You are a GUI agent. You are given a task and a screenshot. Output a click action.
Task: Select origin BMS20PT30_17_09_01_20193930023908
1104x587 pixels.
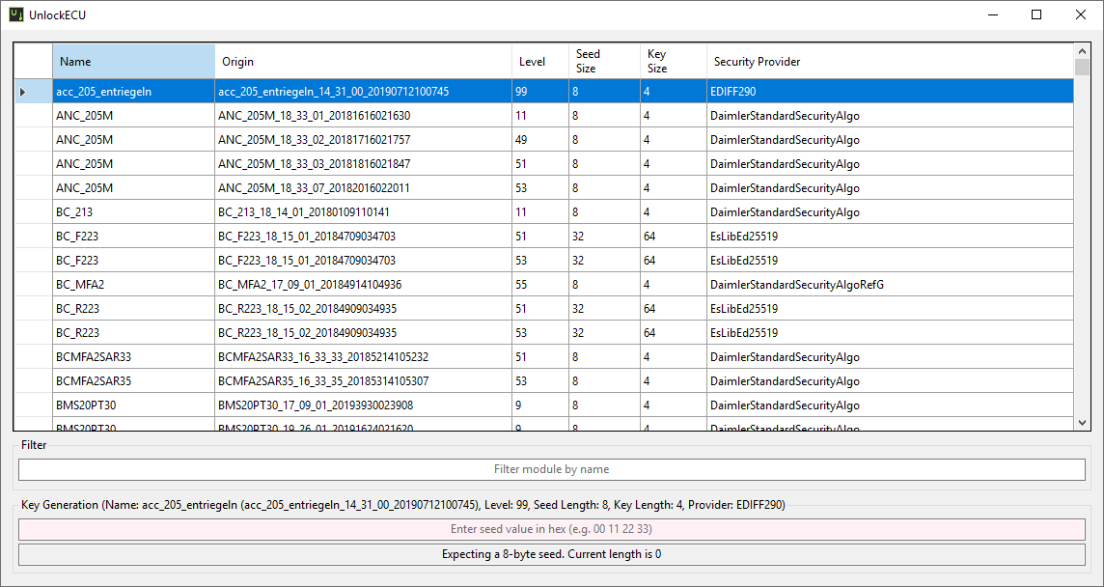click(363, 405)
